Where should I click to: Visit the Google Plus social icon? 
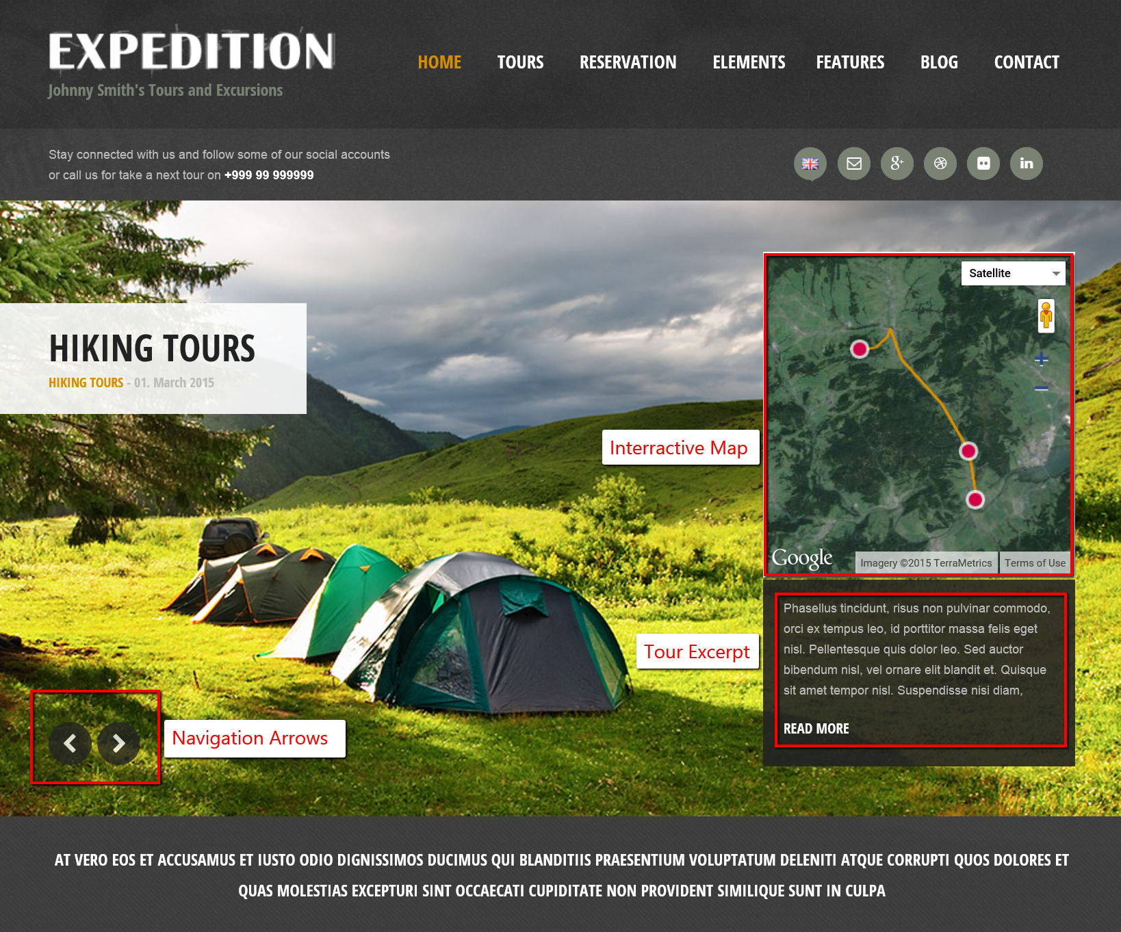tap(897, 164)
